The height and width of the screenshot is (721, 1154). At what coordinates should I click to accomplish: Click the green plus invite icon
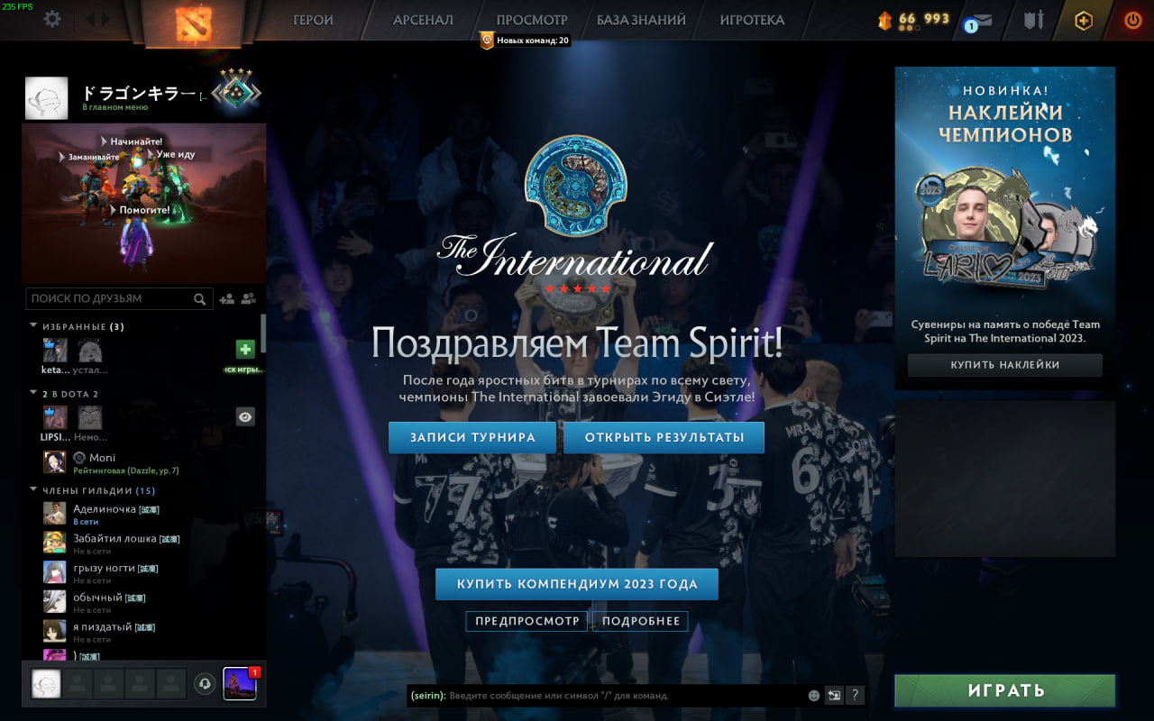(245, 350)
